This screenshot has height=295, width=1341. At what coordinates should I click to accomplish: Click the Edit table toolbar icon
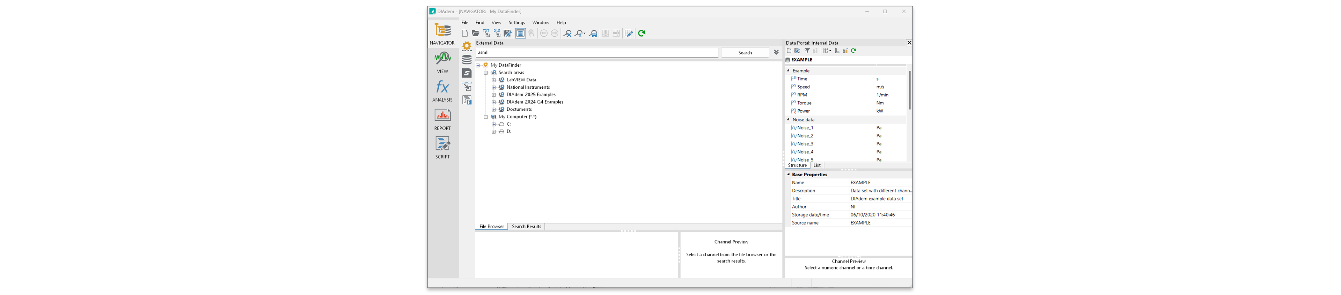[629, 33]
